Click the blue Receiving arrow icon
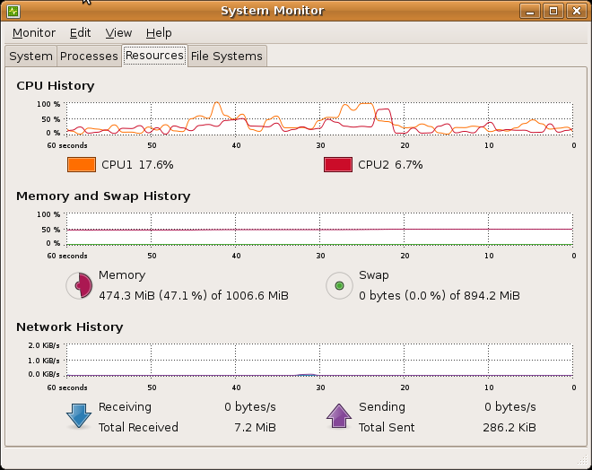Image resolution: width=592 pixels, height=470 pixels. point(79,416)
